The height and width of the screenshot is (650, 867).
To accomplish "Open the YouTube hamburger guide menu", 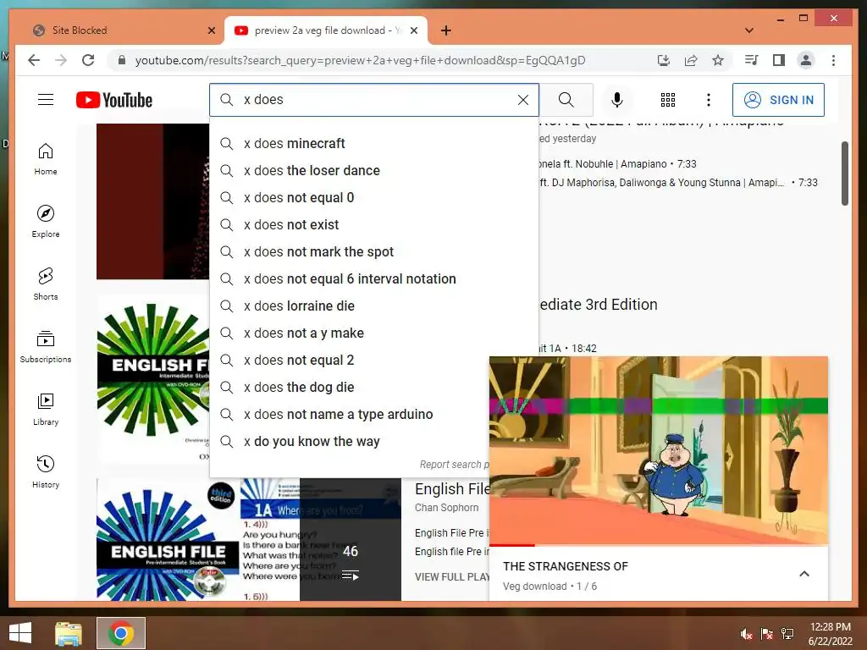I will [46, 100].
